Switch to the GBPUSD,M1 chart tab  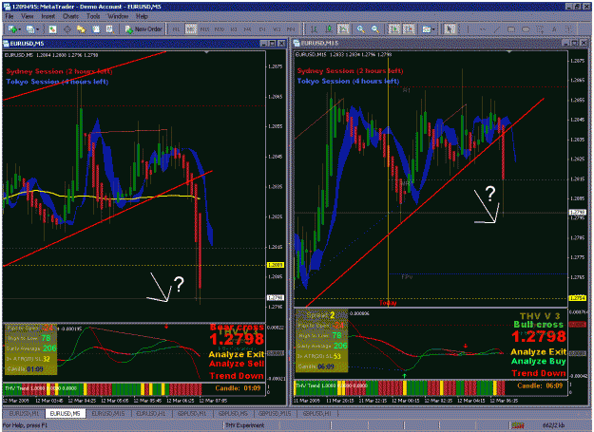tap(192, 414)
